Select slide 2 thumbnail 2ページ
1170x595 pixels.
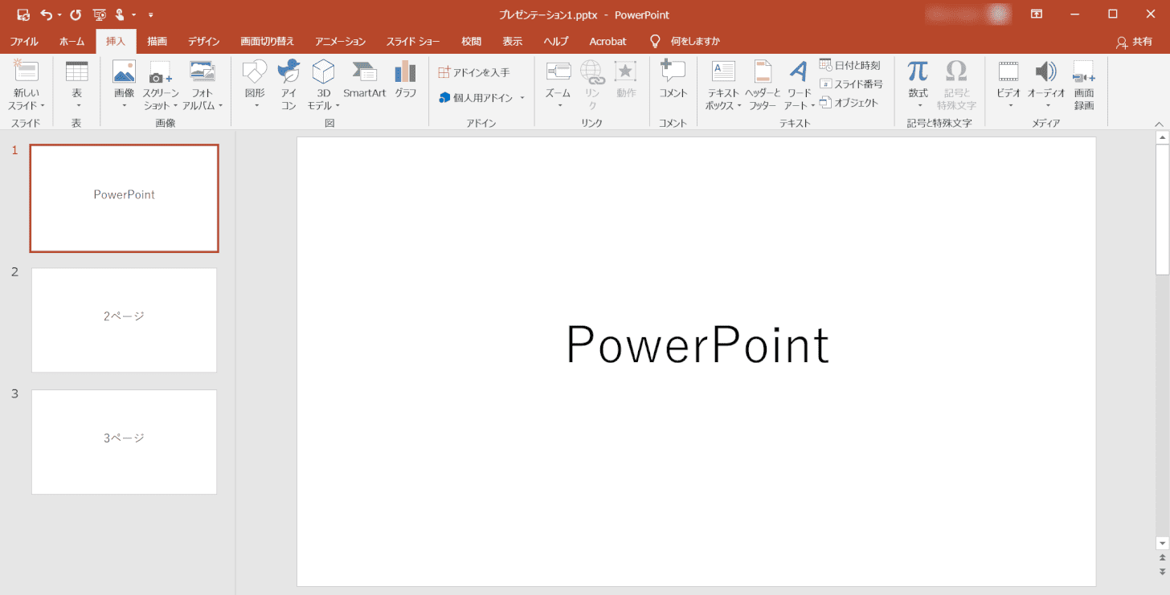coord(124,320)
